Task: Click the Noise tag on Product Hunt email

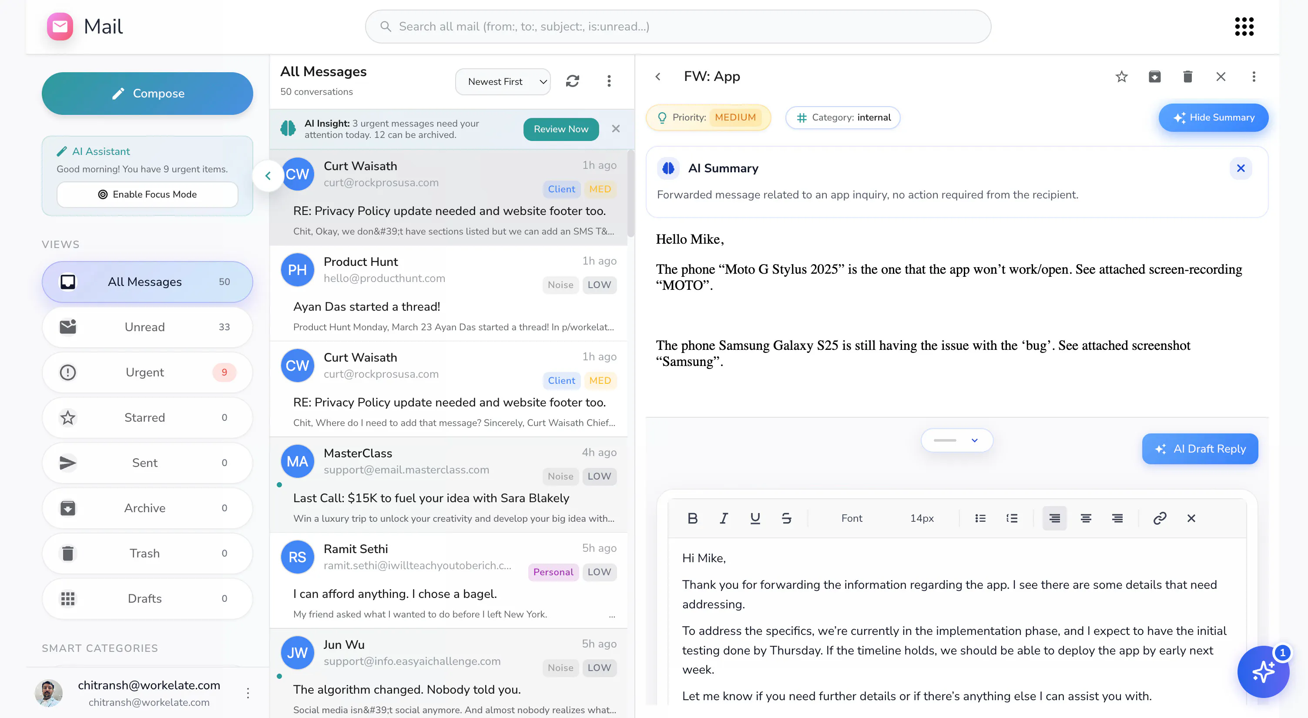Action: [x=560, y=285]
